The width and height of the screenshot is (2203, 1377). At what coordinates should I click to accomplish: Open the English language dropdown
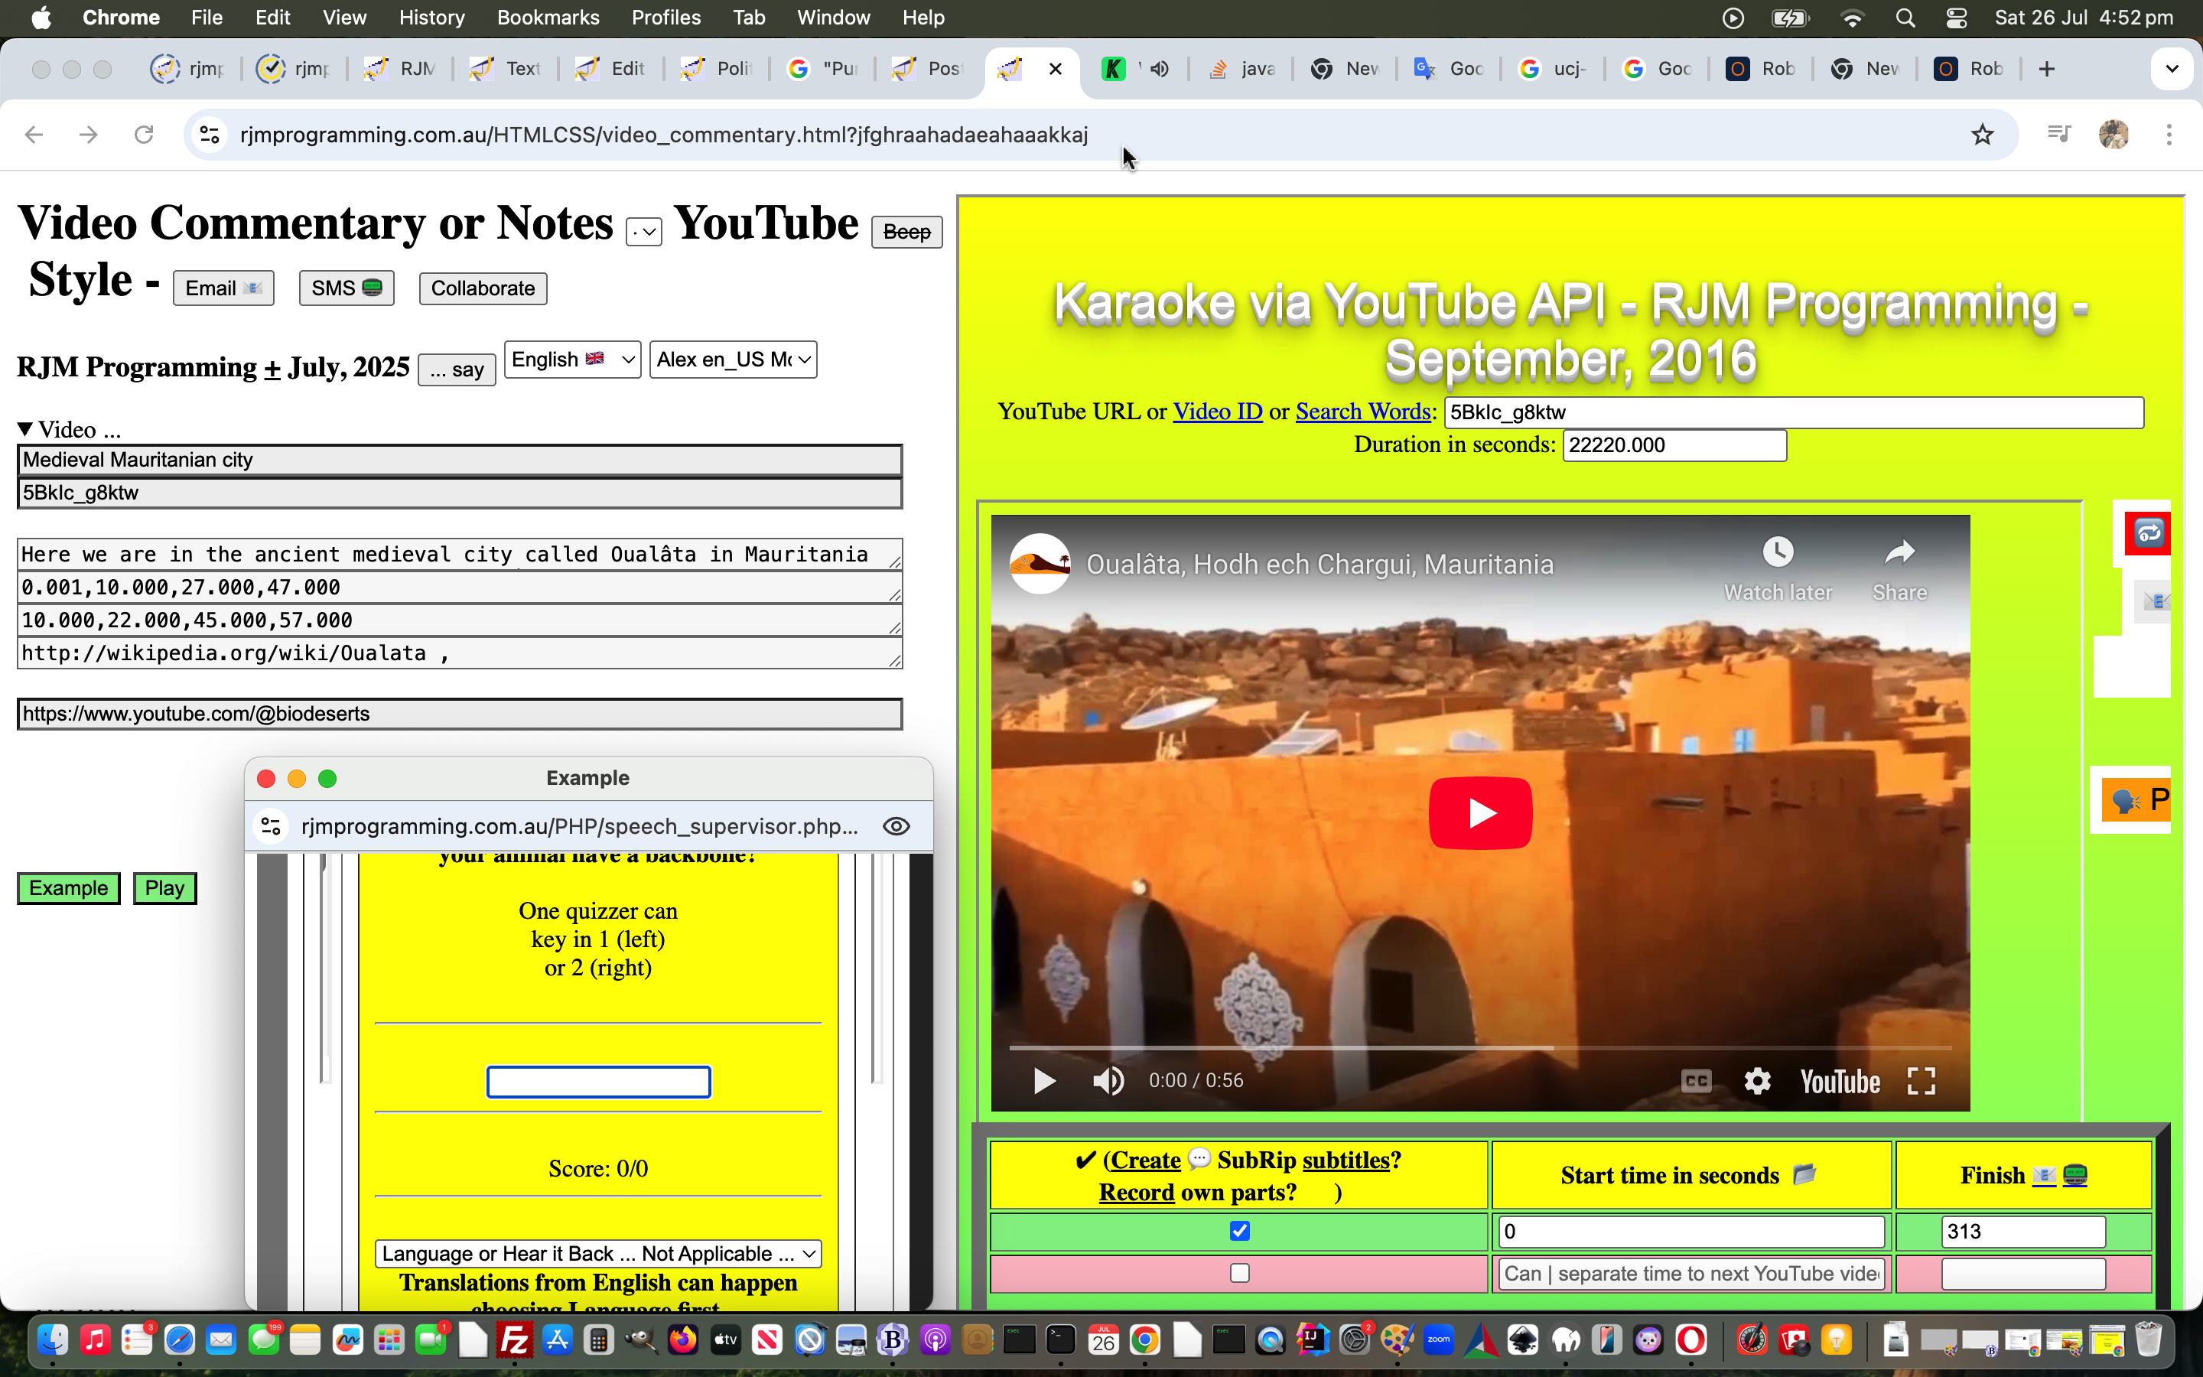coord(573,360)
